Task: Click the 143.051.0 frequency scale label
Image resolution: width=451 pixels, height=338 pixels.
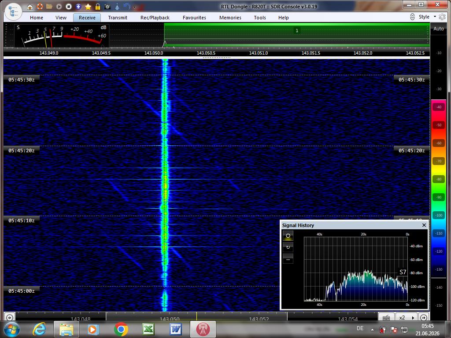Action: [x=258, y=53]
